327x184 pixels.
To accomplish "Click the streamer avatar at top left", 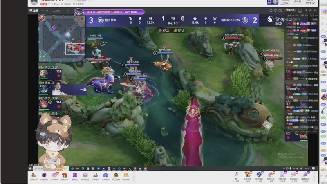I will point(34,2).
